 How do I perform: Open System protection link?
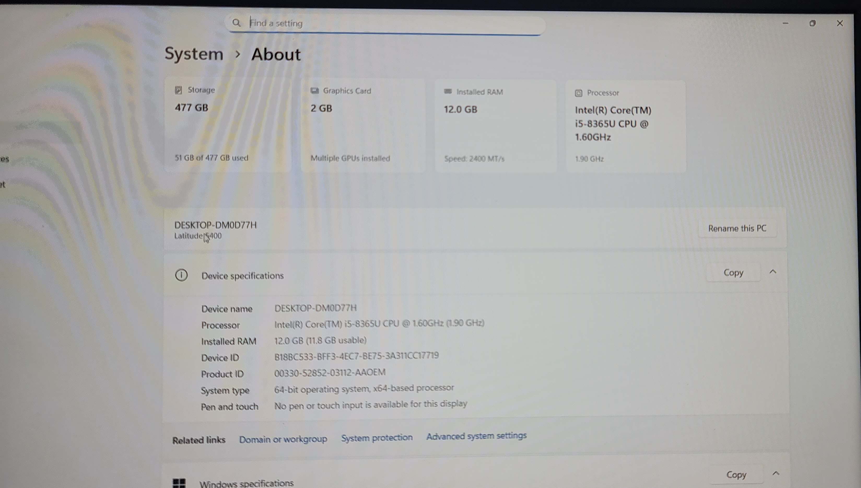click(377, 438)
